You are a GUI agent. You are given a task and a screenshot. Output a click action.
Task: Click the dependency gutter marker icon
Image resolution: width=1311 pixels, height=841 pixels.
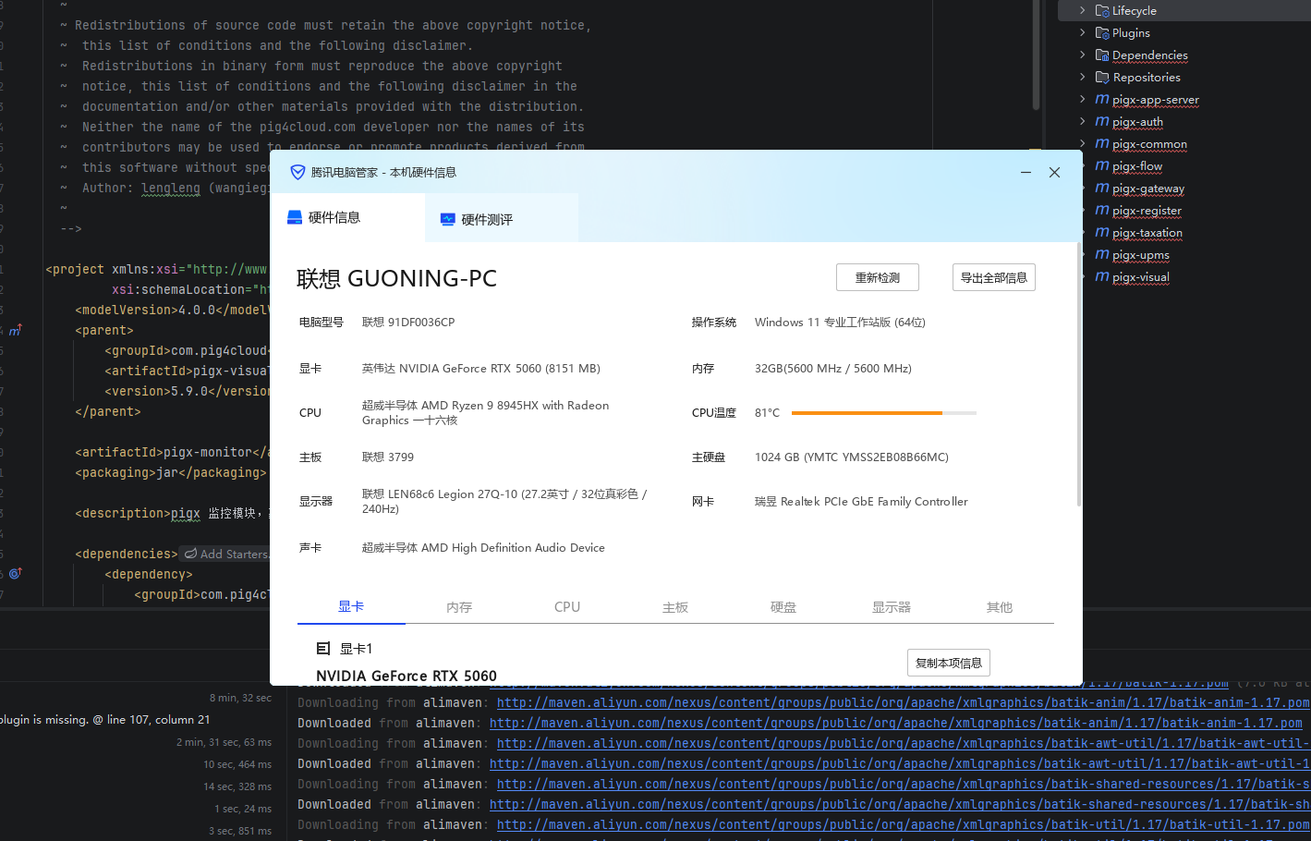click(15, 574)
